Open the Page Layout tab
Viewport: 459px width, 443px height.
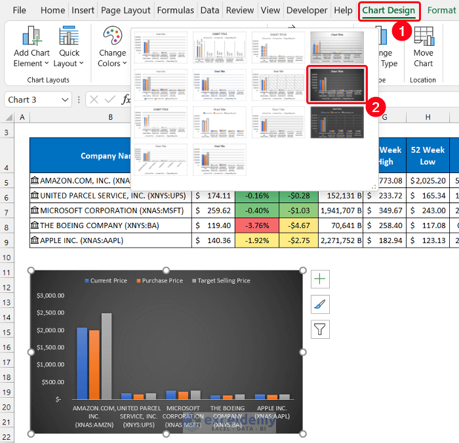126,10
